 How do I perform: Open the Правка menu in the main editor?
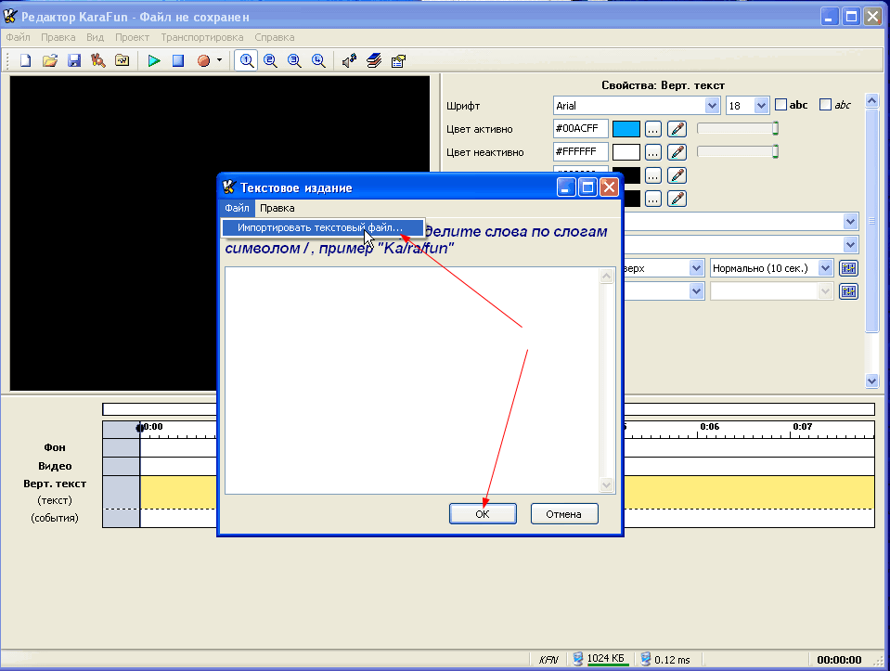click(x=58, y=37)
